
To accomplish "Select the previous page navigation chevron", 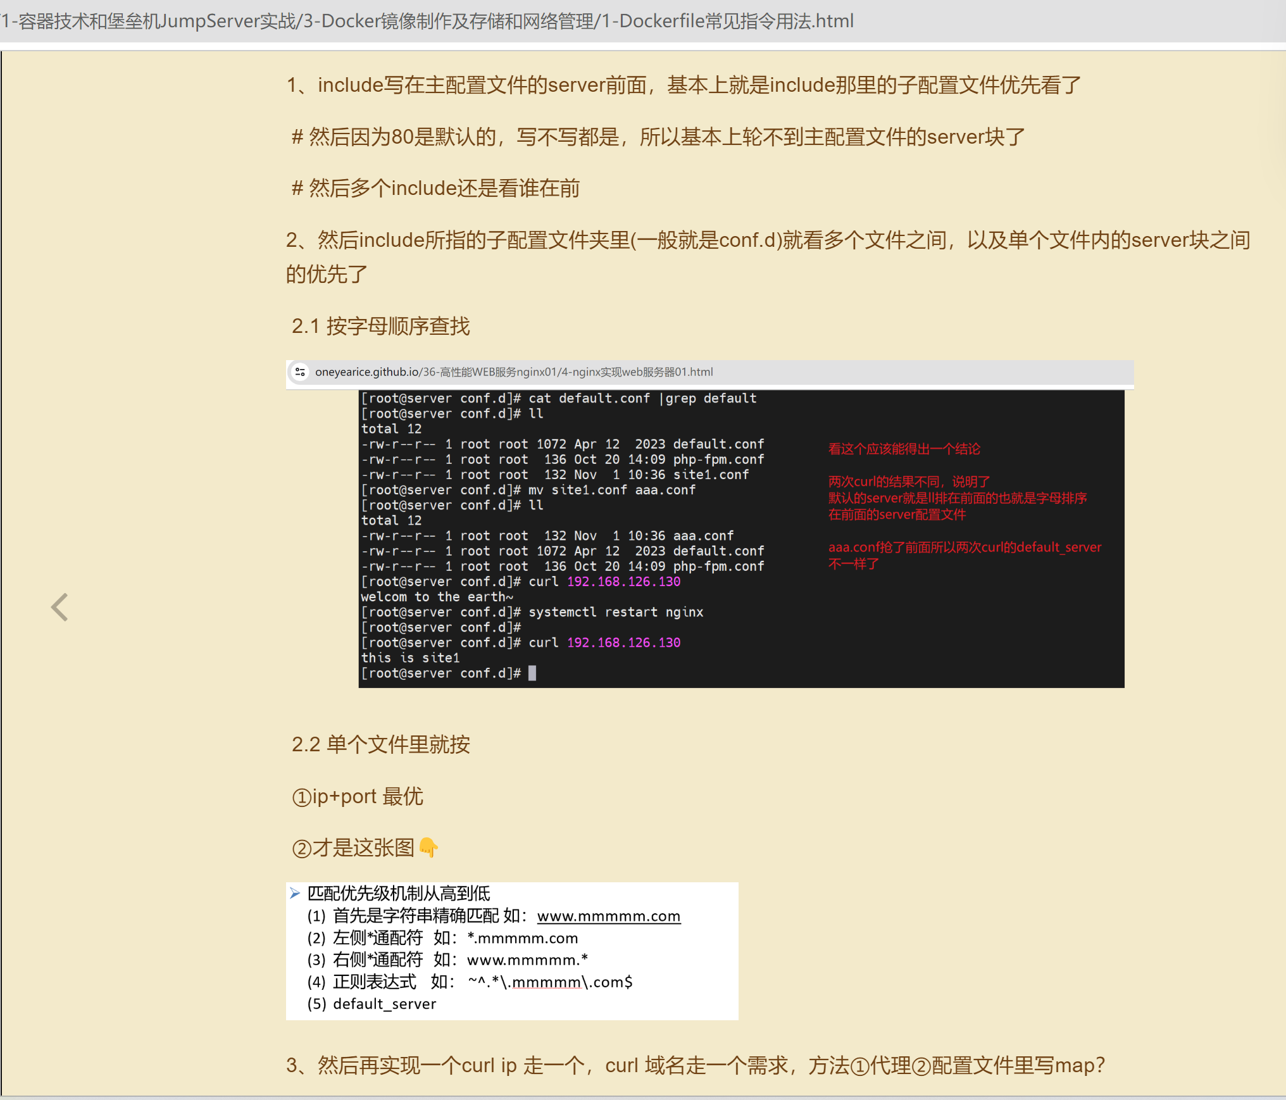I will tap(59, 607).
